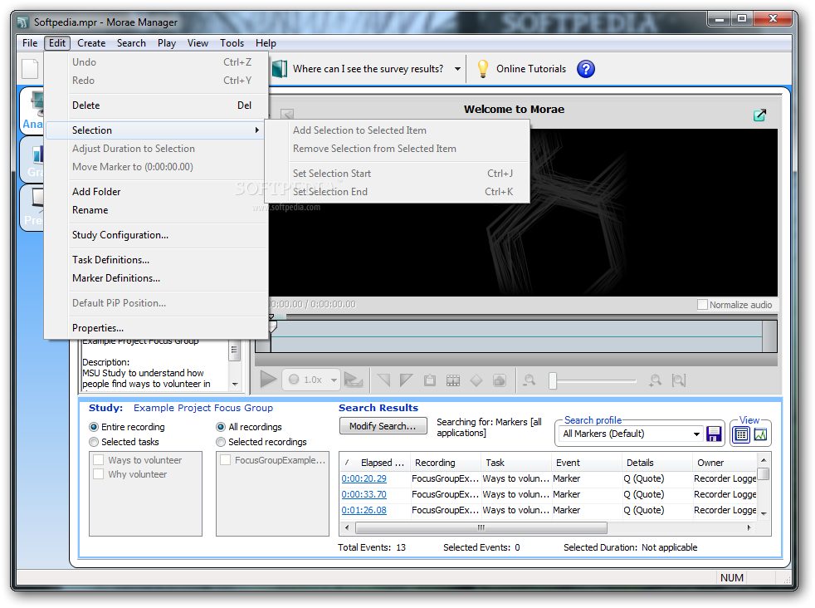Click the results table horizontal scrollbar
This screenshot has height=608, width=815.
click(x=481, y=528)
